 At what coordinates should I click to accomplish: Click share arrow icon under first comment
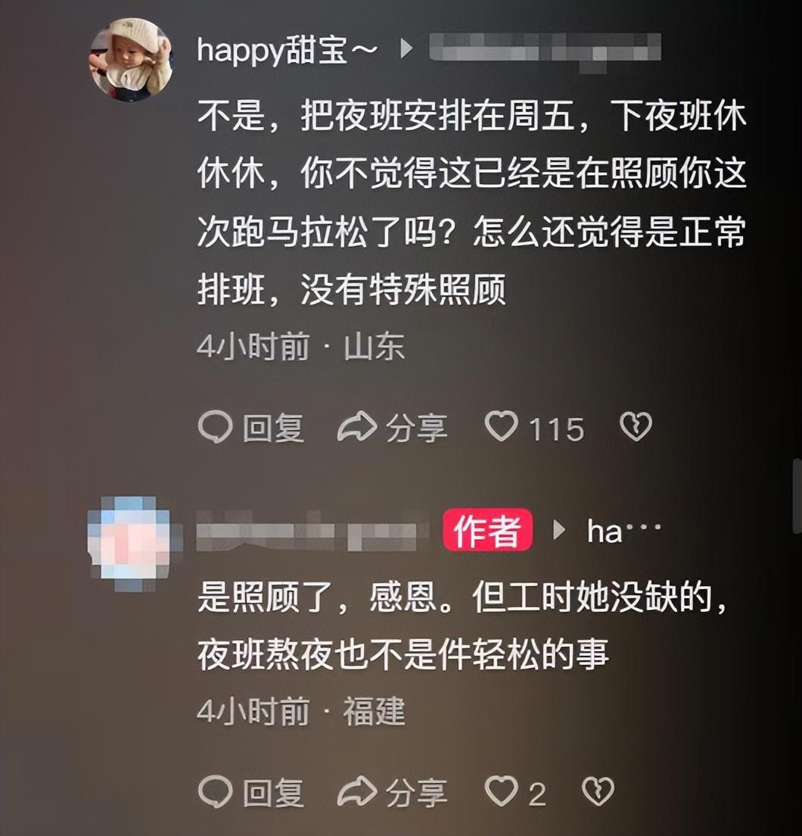(x=357, y=427)
